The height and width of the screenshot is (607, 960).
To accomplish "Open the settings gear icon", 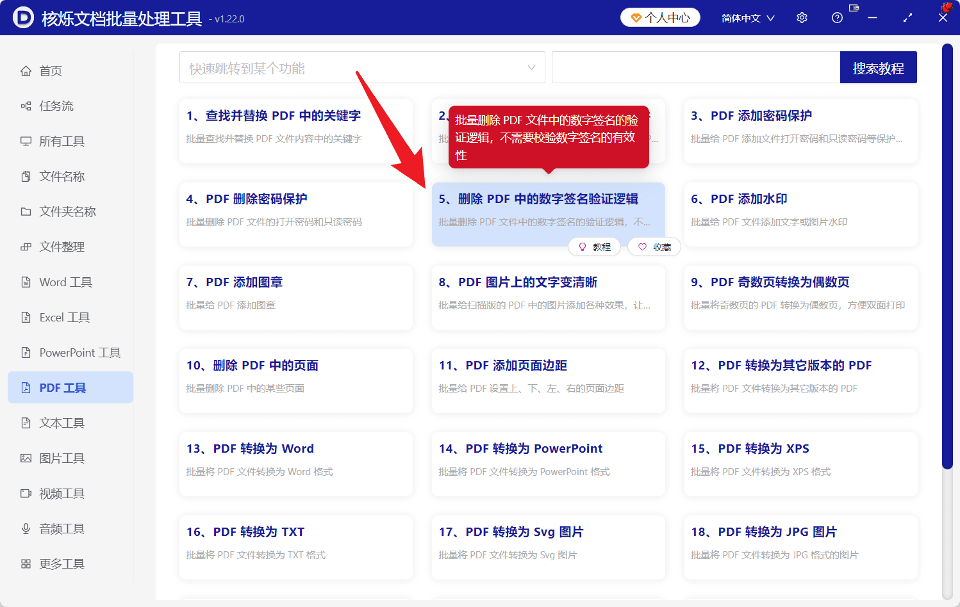I will point(802,18).
